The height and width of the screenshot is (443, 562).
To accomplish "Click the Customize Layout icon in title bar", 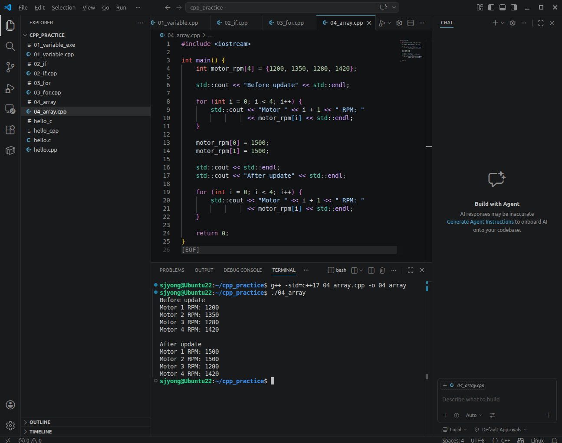I will pyautogui.click(x=480, y=7).
